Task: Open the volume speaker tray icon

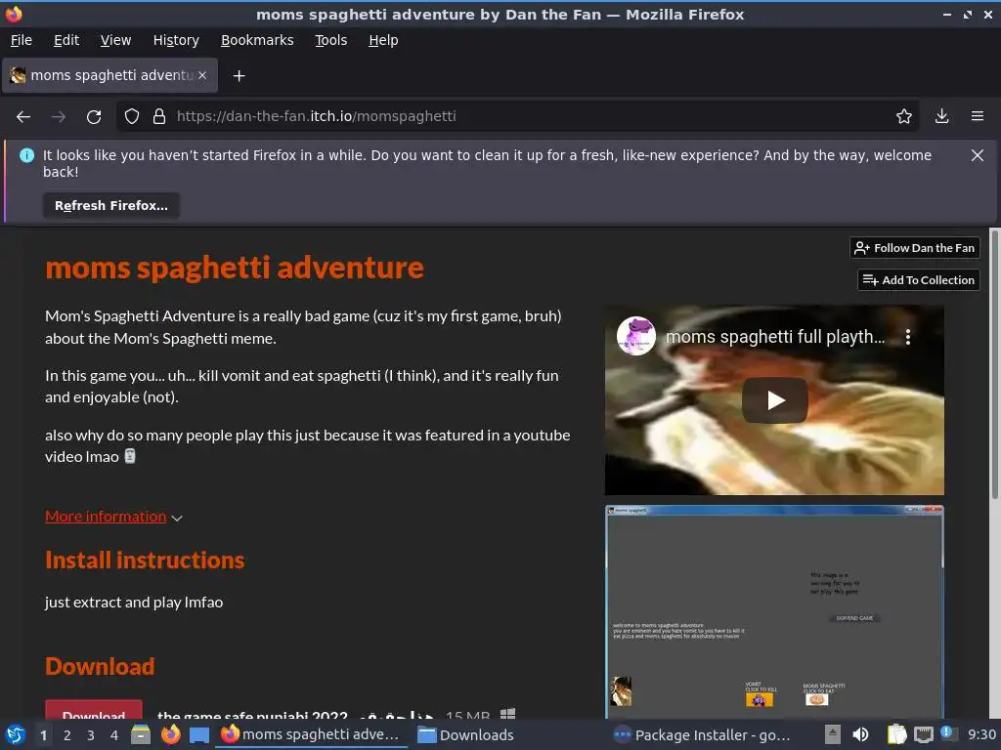Action: (860, 734)
